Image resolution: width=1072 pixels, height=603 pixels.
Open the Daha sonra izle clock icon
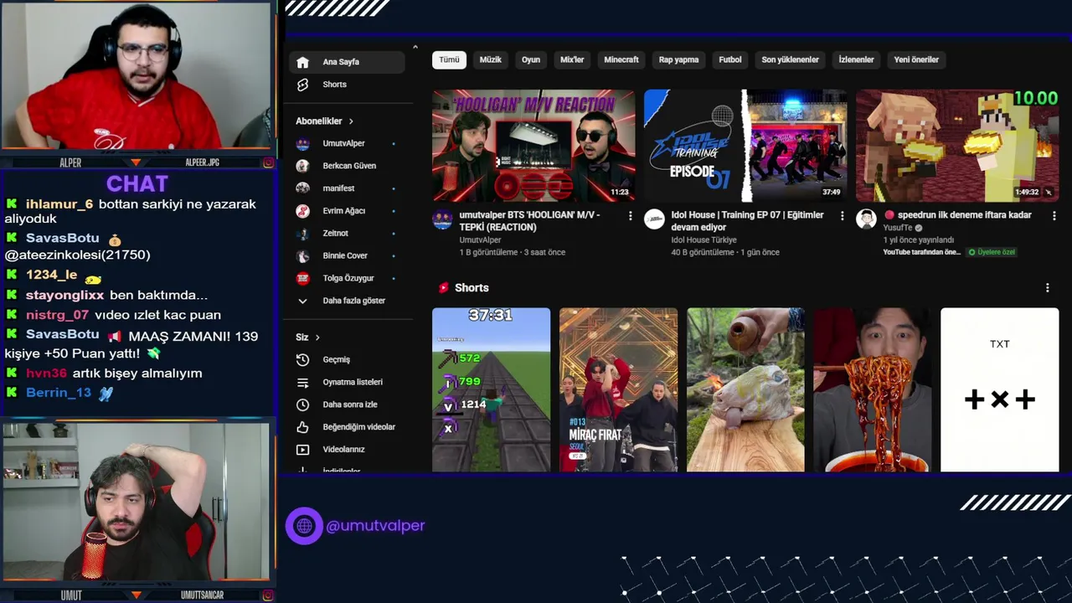tap(303, 405)
